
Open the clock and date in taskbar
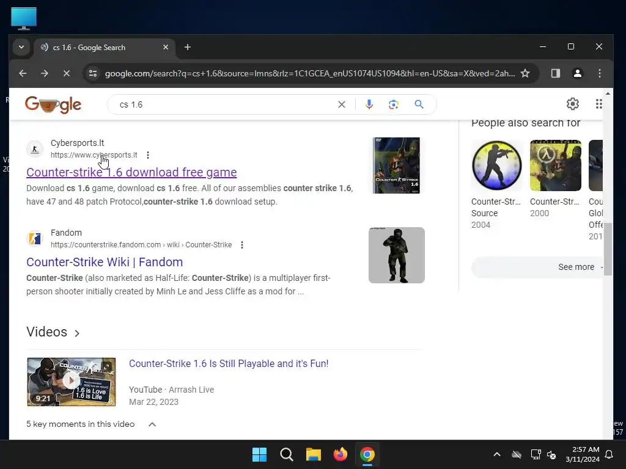click(583, 454)
